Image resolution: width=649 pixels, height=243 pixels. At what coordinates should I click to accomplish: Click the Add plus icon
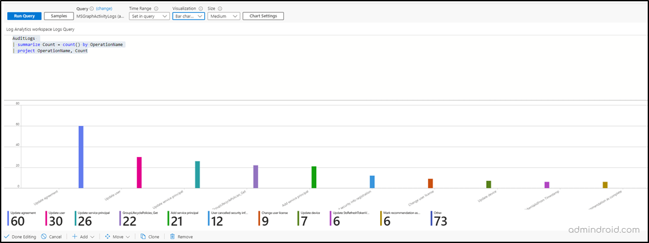point(75,237)
